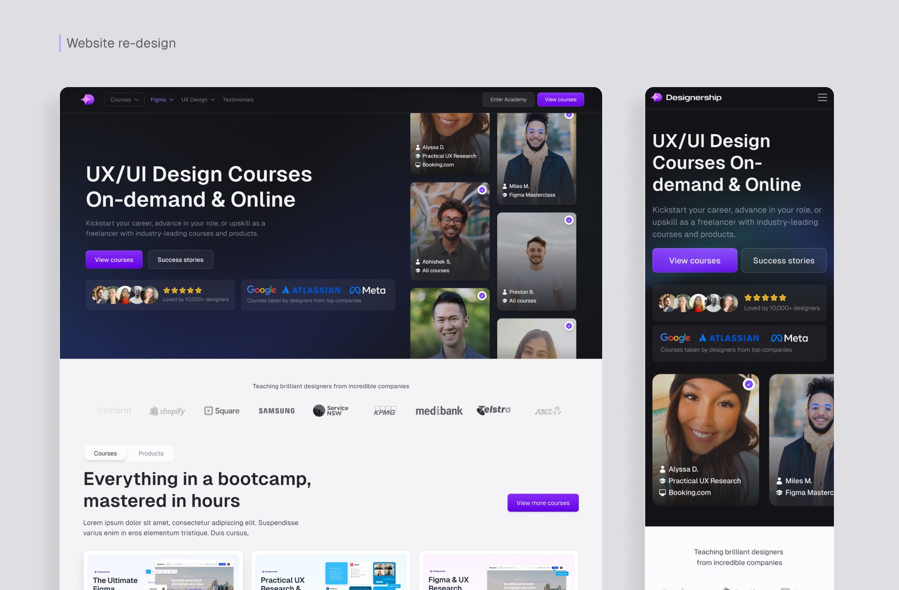The width and height of the screenshot is (899, 590).
Task: Click the View more courses button
Action: click(x=543, y=503)
